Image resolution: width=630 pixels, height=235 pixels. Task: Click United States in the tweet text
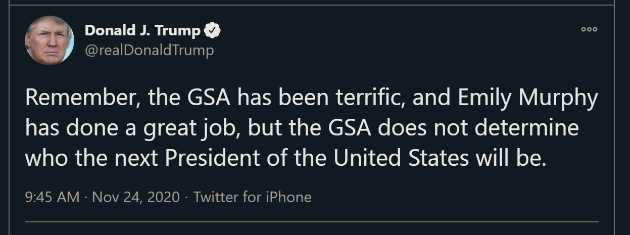point(401,158)
